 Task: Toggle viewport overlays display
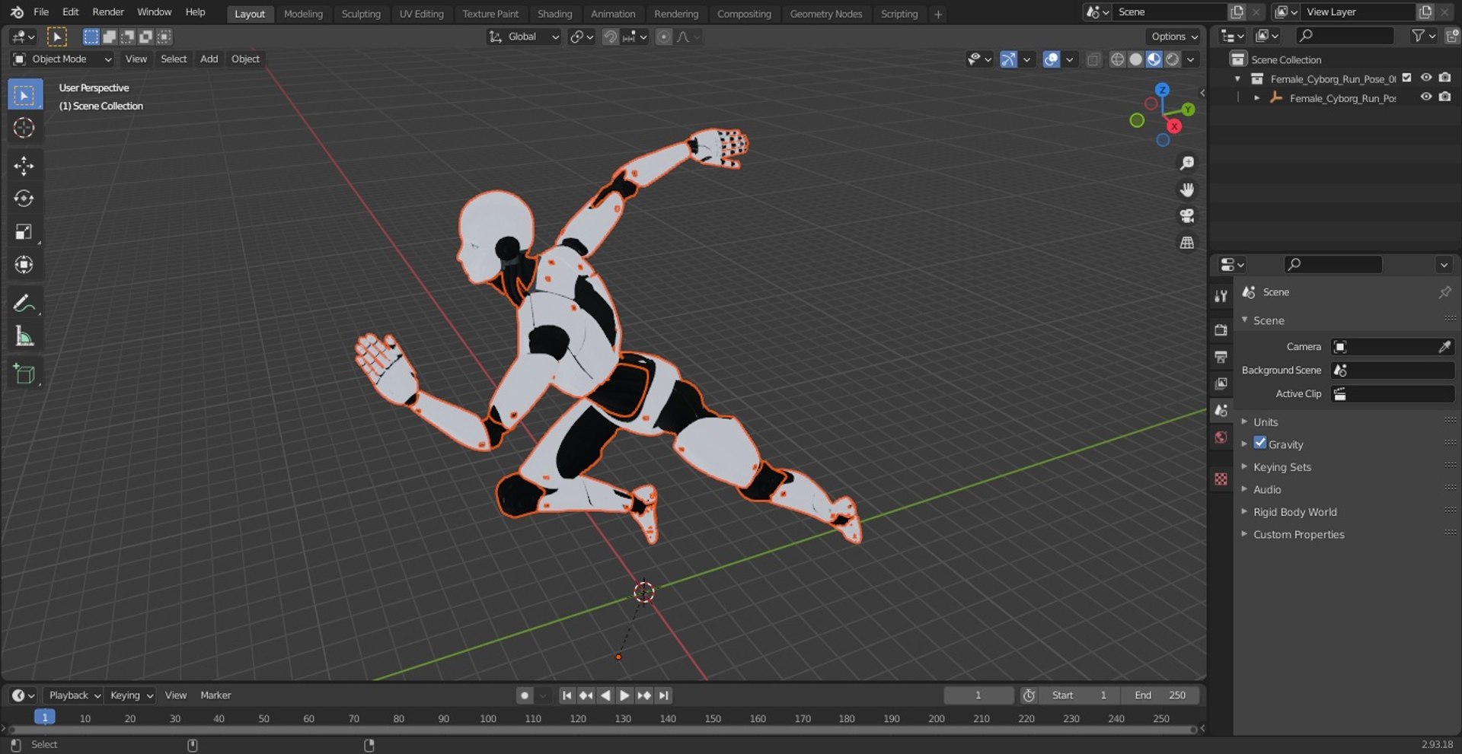(x=1051, y=59)
